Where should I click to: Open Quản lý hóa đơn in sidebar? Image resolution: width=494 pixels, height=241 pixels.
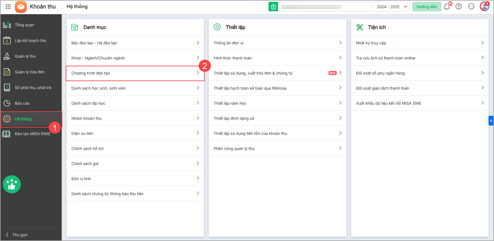pos(30,72)
